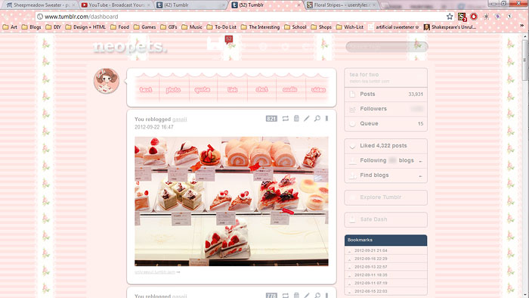529x298 pixels.
Task: Click the Explore Tumblr button
Action: click(x=386, y=197)
